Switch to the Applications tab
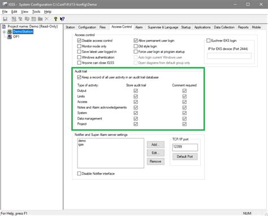 (x=202, y=27)
